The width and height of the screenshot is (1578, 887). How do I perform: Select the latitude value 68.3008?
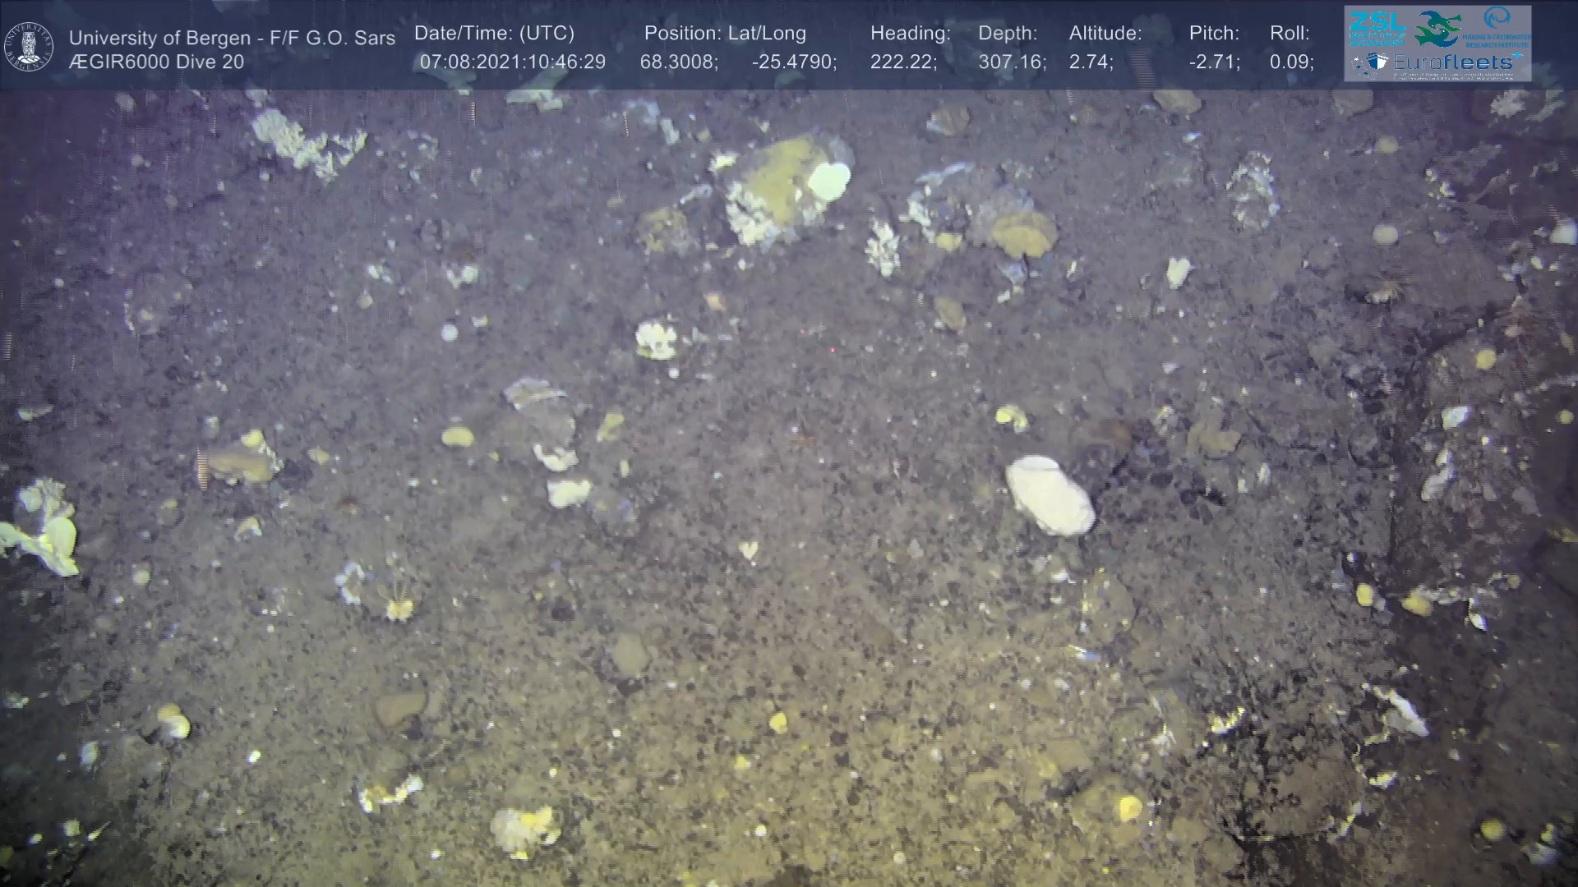tap(677, 62)
